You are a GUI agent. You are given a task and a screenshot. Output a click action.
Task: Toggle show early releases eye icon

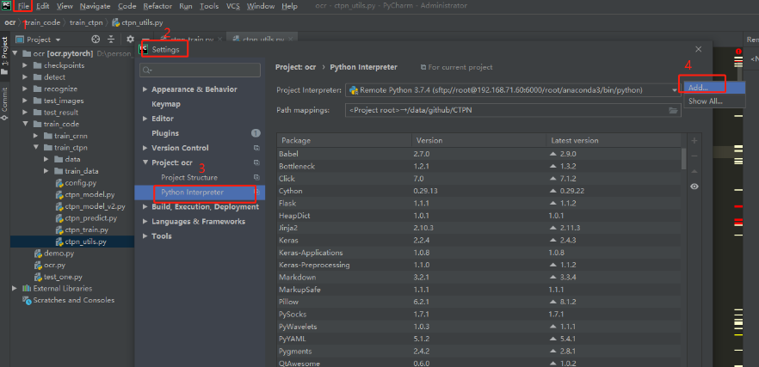(694, 187)
